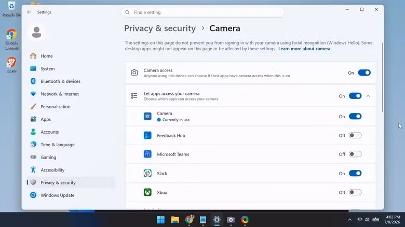The width and height of the screenshot is (405, 227).
Task: Open Windows Update settings
Action: [x=71, y=195]
